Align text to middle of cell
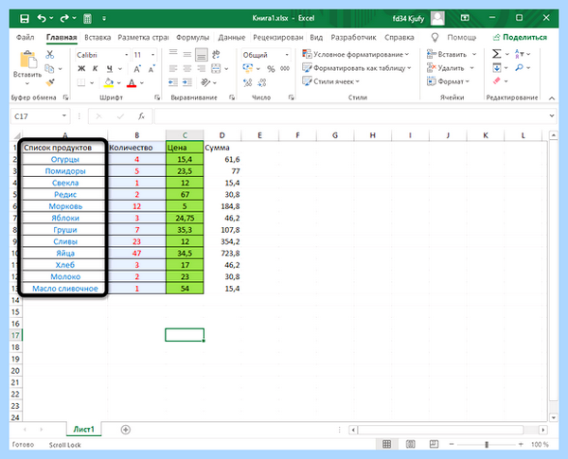 (x=187, y=54)
